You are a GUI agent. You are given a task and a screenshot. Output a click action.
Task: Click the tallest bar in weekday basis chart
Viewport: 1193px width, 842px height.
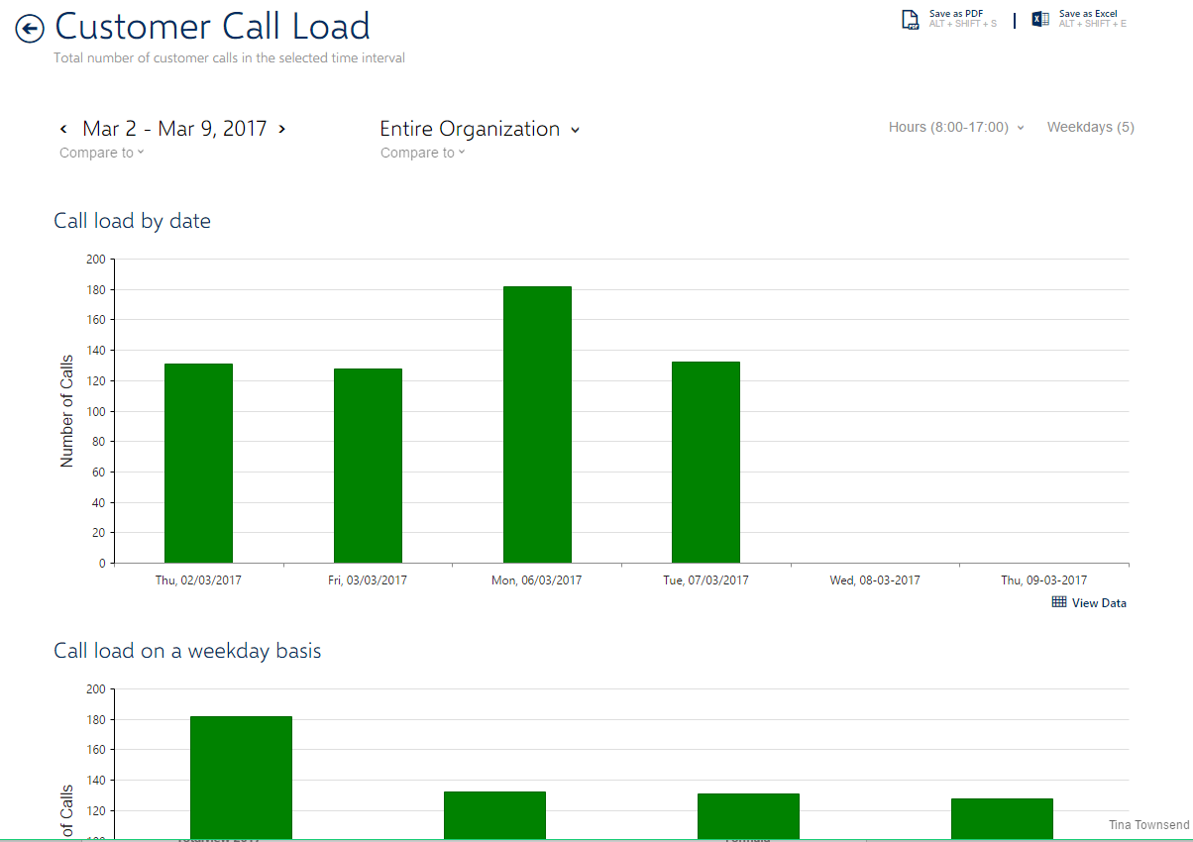(x=241, y=778)
